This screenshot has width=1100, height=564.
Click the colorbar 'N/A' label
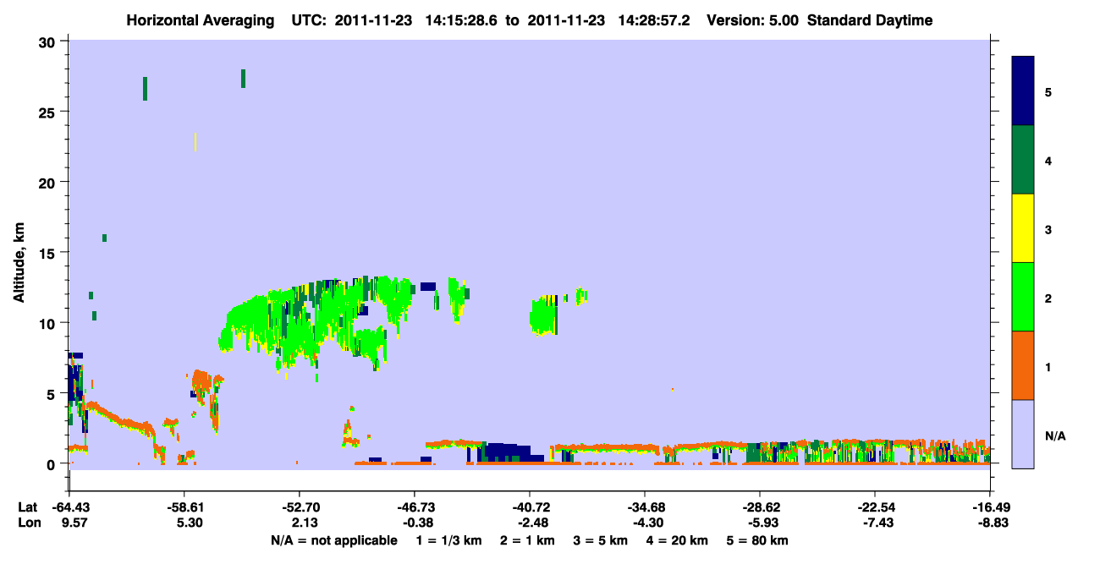pos(1055,436)
